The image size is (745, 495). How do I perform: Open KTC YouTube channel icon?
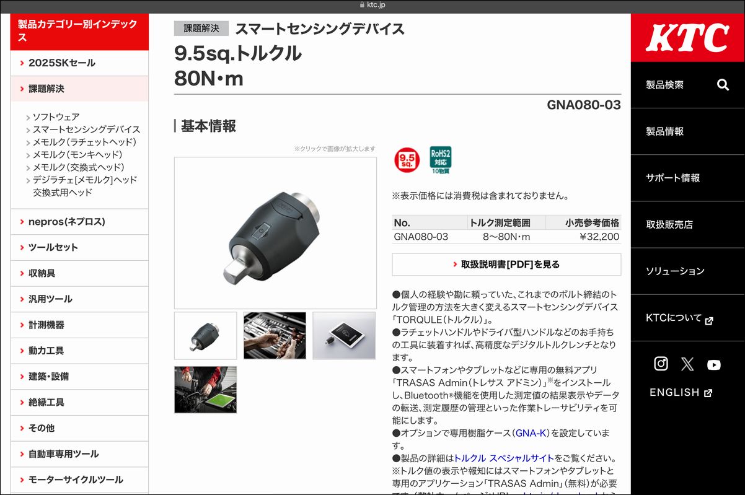(714, 365)
